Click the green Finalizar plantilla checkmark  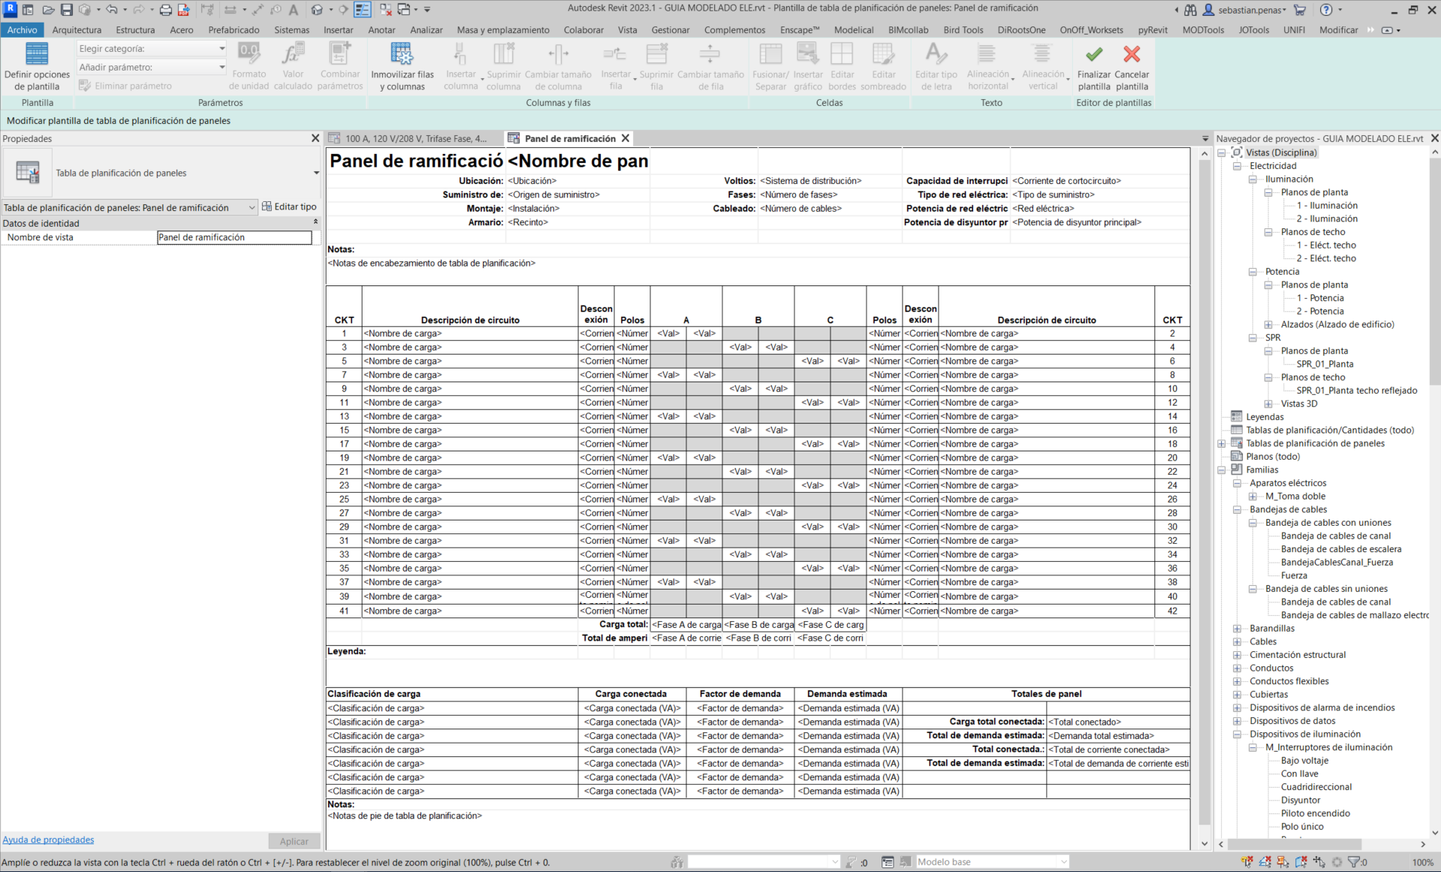1094,54
